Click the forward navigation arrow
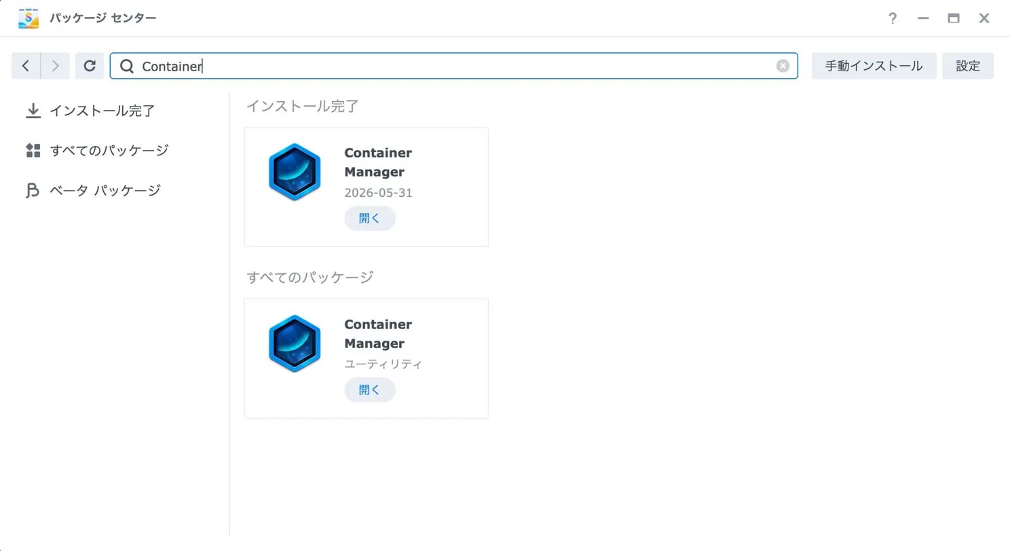The width and height of the screenshot is (1010, 551). tap(56, 66)
